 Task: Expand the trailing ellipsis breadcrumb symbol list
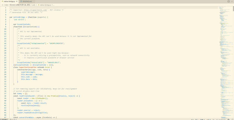click(54, 5)
